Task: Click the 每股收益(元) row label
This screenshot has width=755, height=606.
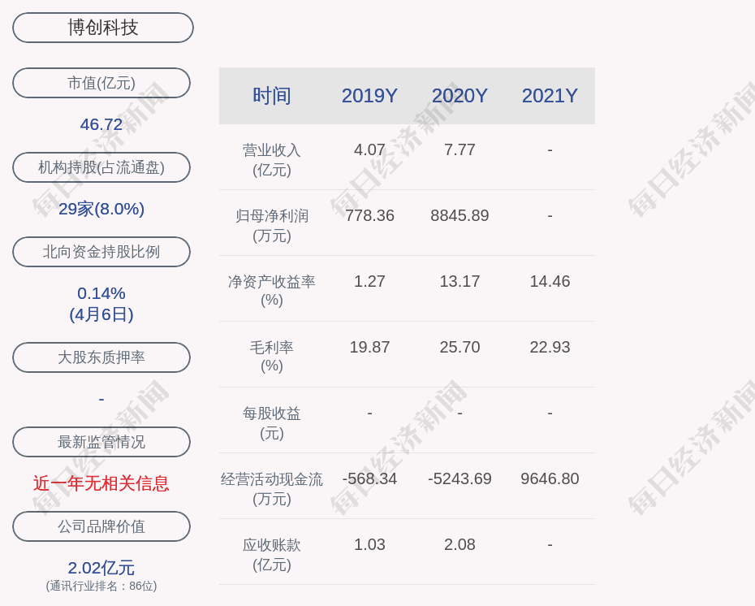Action: (x=272, y=423)
